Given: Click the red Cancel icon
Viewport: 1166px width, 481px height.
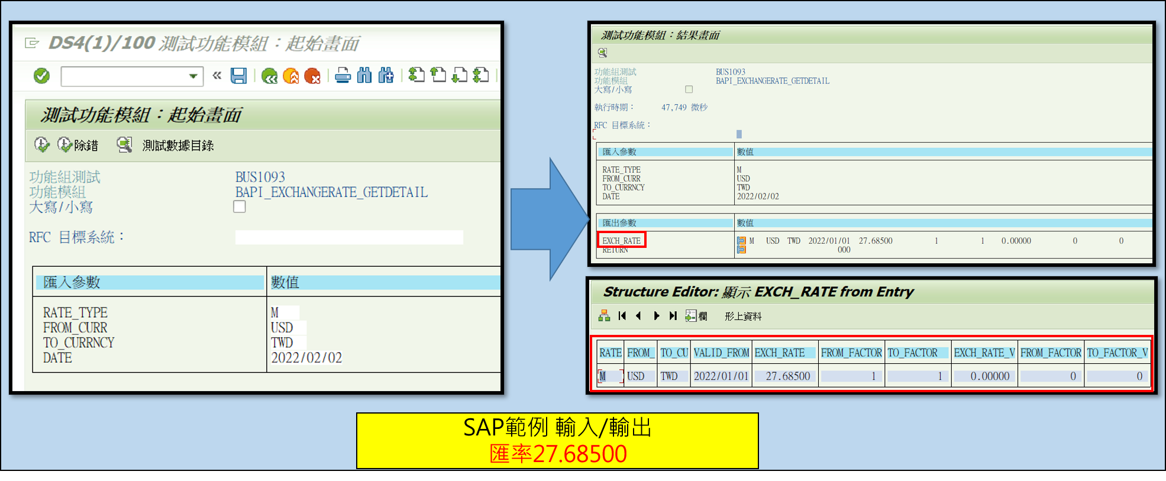Looking at the screenshot, I should pyautogui.click(x=312, y=76).
